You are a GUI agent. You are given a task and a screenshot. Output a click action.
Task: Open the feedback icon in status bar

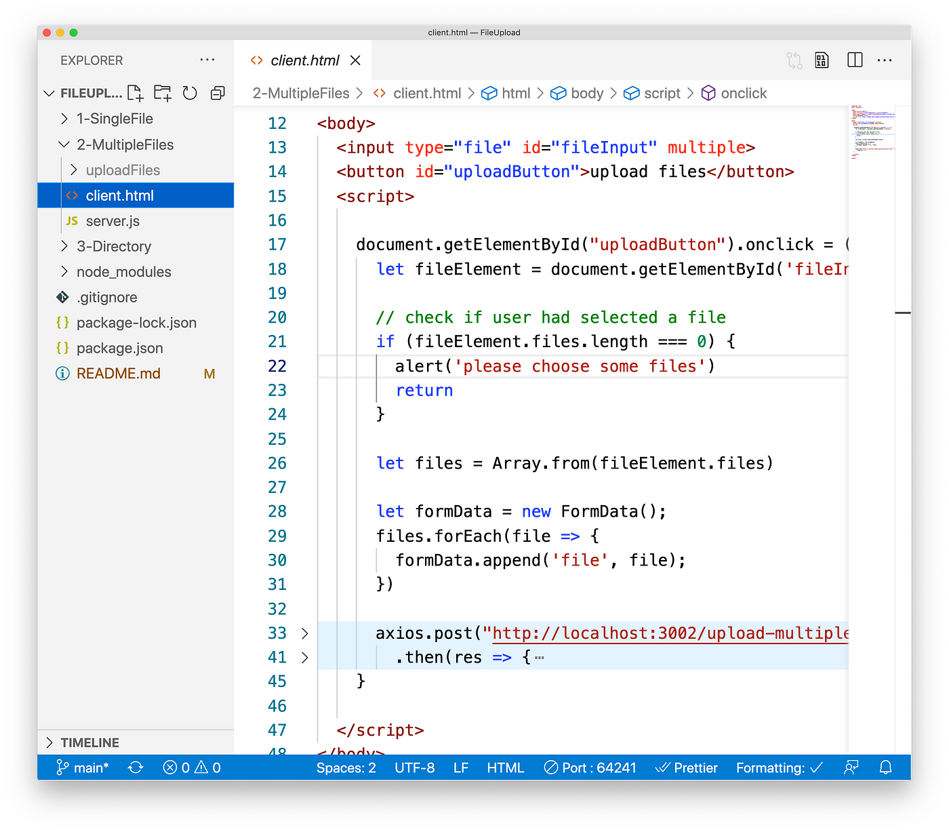pos(851,768)
